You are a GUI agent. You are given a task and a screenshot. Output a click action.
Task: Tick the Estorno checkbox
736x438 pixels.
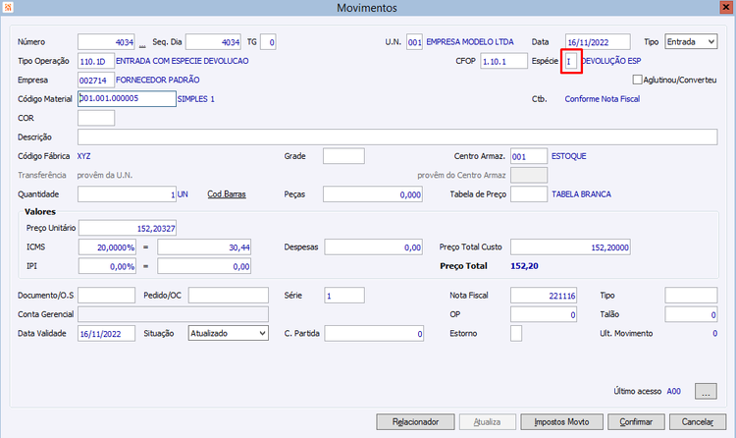516,333
